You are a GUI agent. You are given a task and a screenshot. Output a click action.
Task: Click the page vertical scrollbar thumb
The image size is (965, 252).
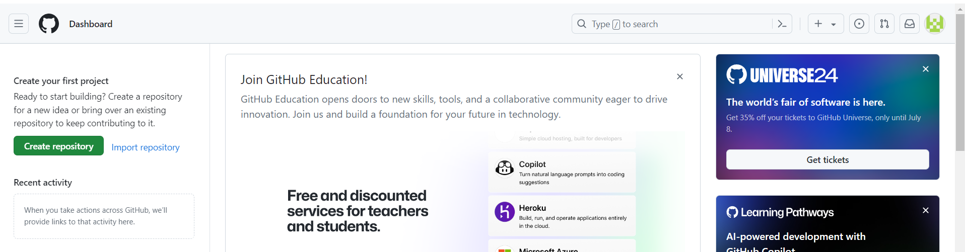point(960,82)
